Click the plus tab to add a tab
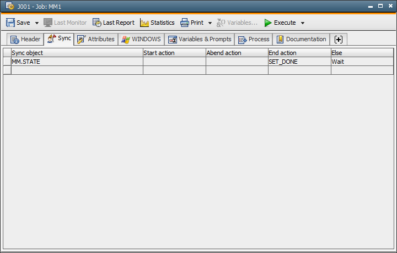 [x=339, y=40]
